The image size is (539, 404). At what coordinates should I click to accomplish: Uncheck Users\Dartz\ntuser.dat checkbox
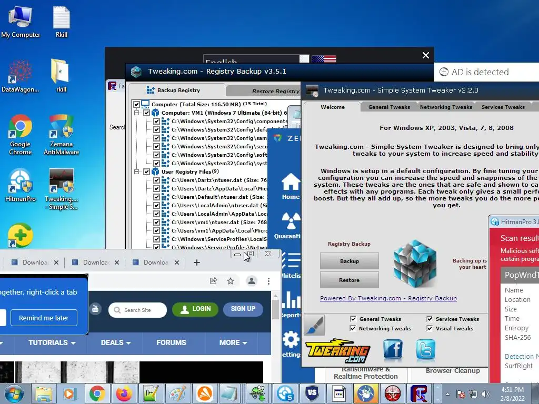156,180
